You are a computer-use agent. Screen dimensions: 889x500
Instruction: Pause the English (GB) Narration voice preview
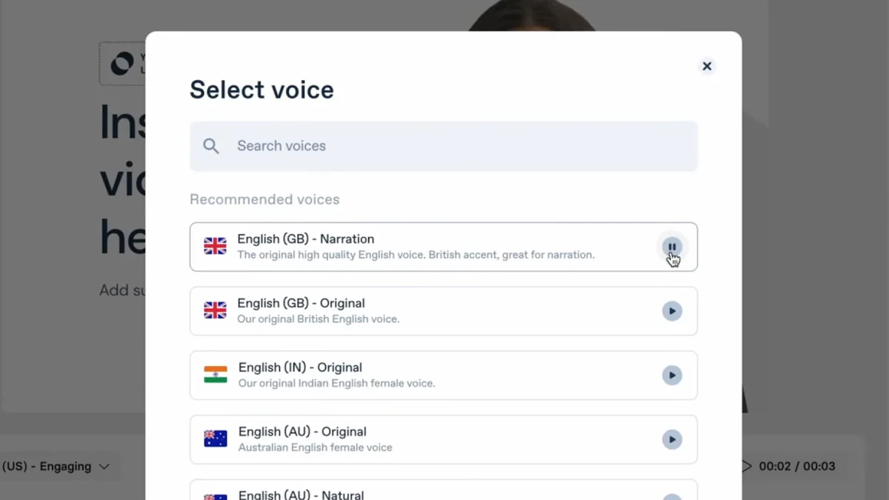coord(672,247)
